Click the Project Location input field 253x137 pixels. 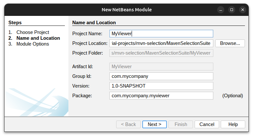(161, 43)
